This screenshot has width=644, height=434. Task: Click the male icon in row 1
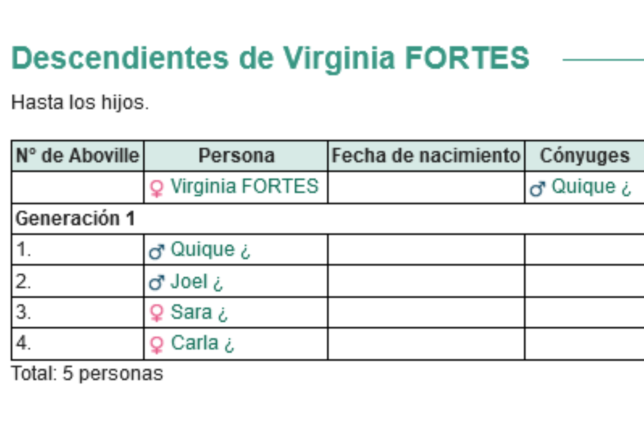coord(157,251)
